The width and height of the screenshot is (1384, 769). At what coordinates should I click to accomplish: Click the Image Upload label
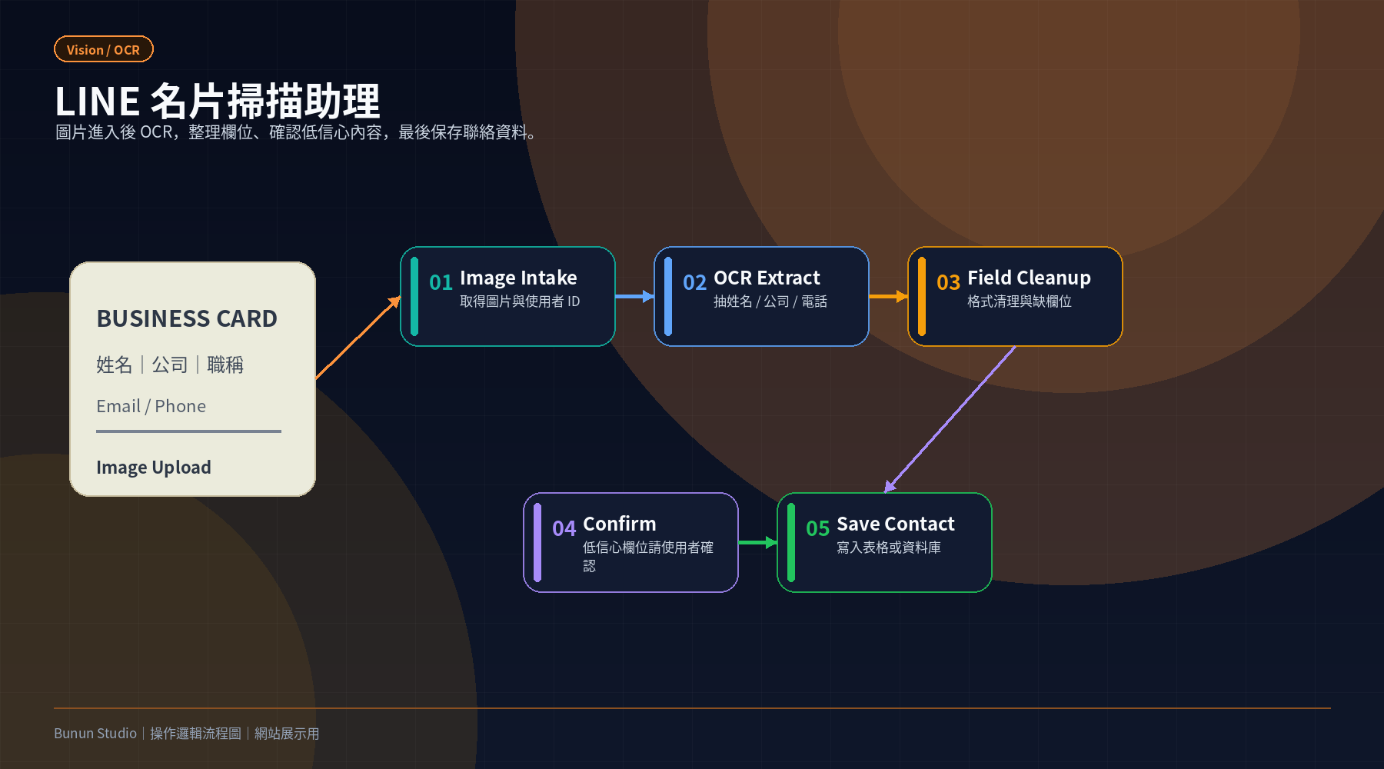tap(154, 468)
